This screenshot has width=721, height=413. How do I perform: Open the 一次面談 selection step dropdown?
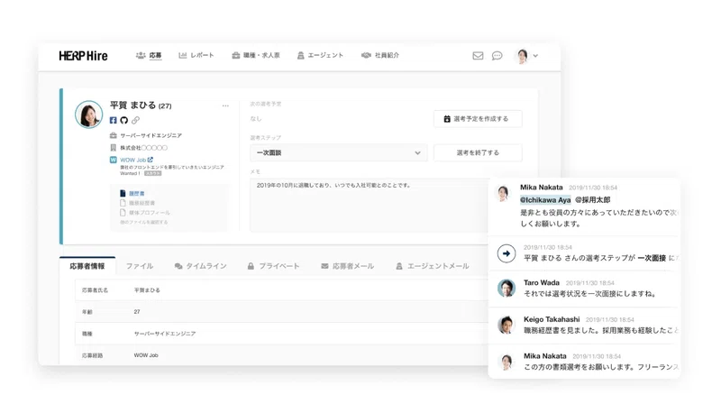coord(339,152)
